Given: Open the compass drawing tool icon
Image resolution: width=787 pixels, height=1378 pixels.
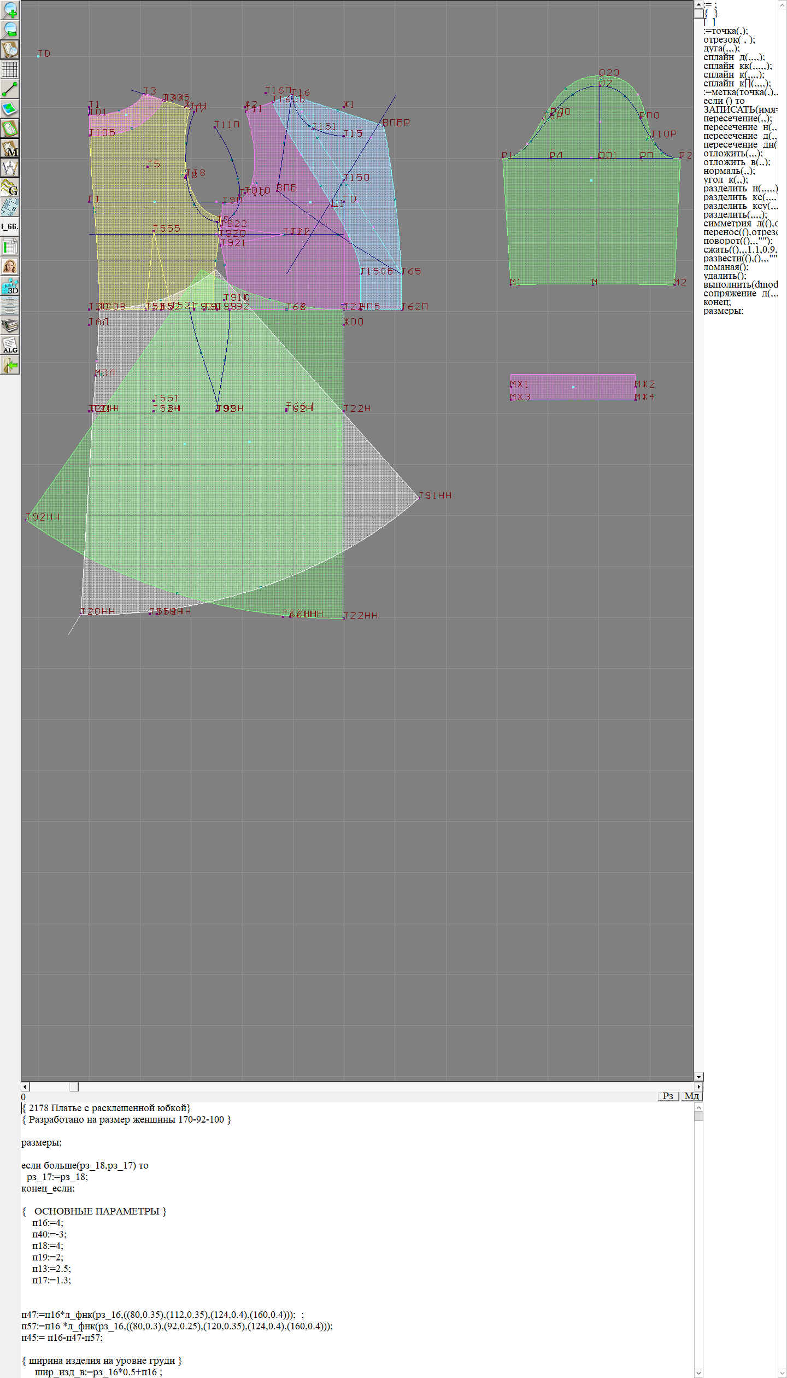Looking at the screenshot, I should tap(10, 168).
